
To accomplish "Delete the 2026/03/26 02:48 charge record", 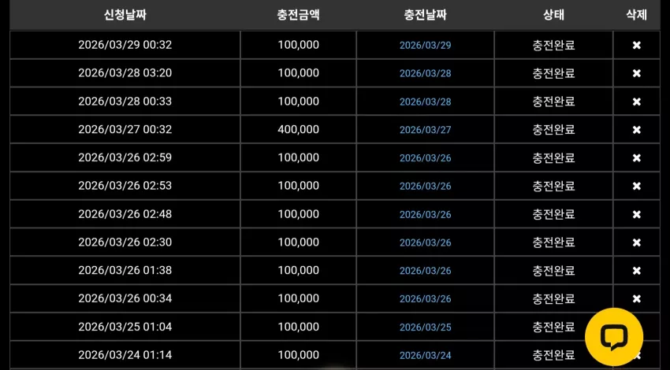I will (637, 214).
